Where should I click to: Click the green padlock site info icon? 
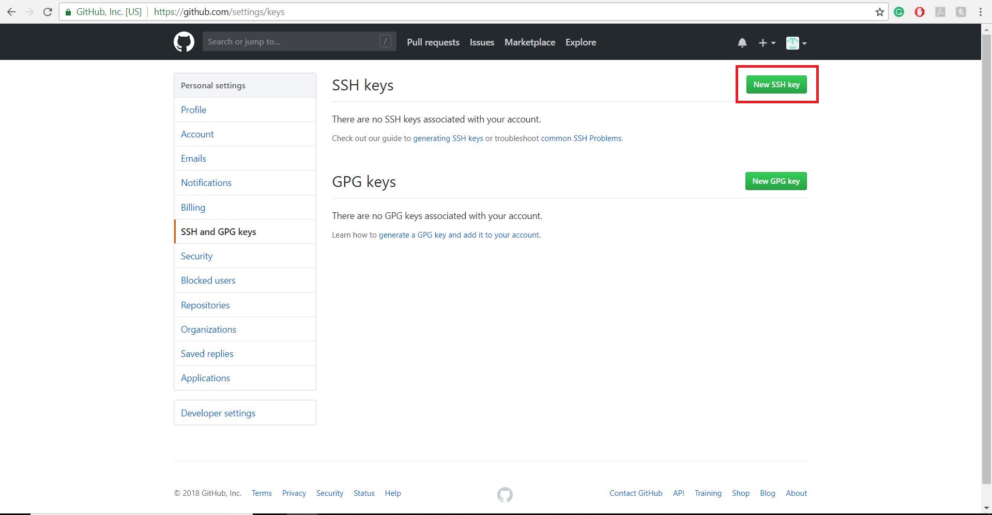point(68,12)
